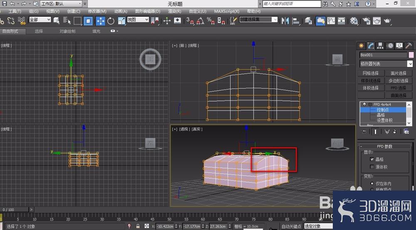The width and height of the screenshot is (416, 230).
Task: Select the 设置体积 sub-object level
Action: point(385,120)
